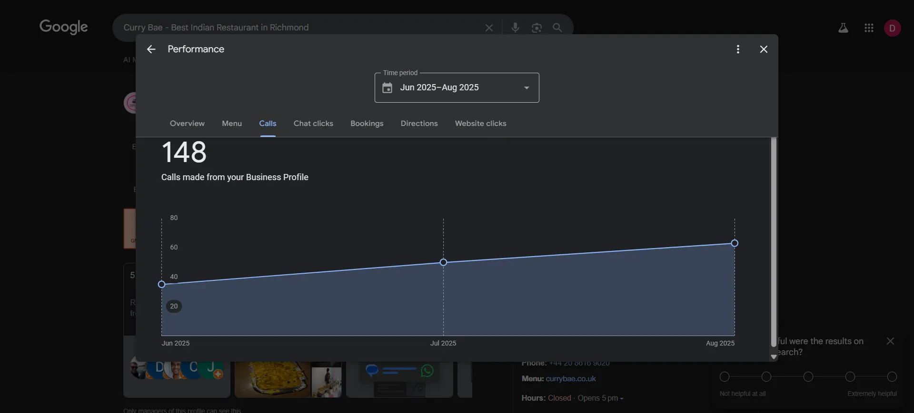Image resolution: width=914 pixels, height=413 pixels.
Task: Click the scroll down arrow in dialog scrollbar
Action: pos(774,356)
